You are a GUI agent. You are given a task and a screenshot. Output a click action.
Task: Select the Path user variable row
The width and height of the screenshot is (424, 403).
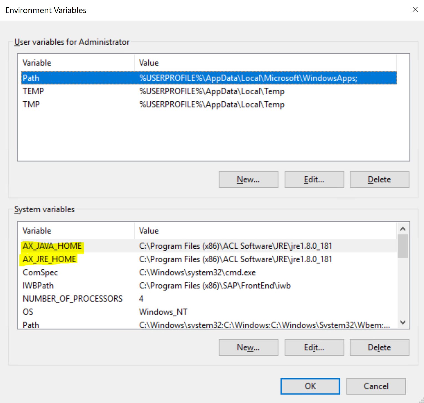[x=111, y=78]
